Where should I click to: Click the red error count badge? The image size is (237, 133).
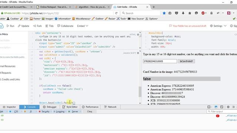pos(217,116)
